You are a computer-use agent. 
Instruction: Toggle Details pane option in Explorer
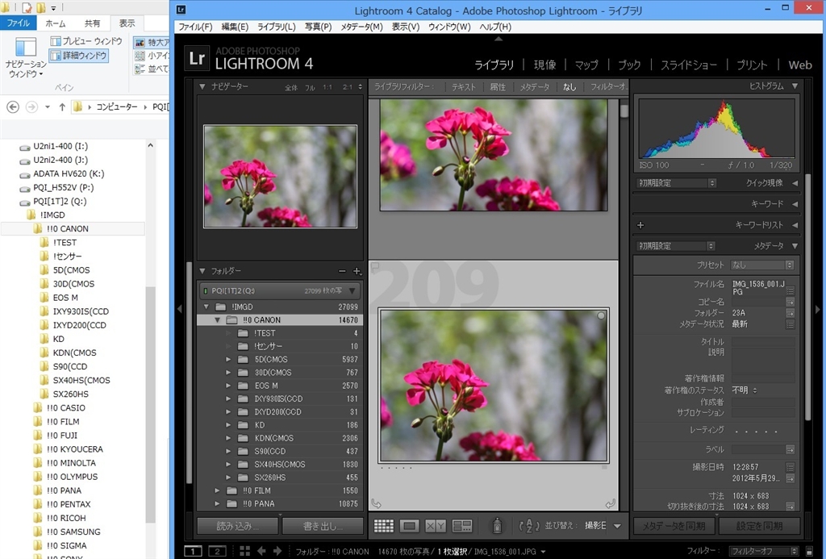(x=79, y=56)
